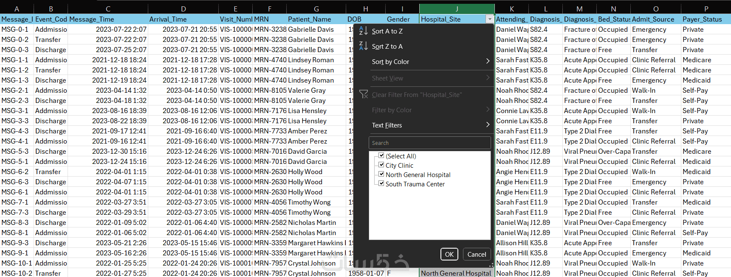Screen dimensions: 731x277
Task: Click Nicholas Martin cell in row MSG-8-3
Action: 316,222
